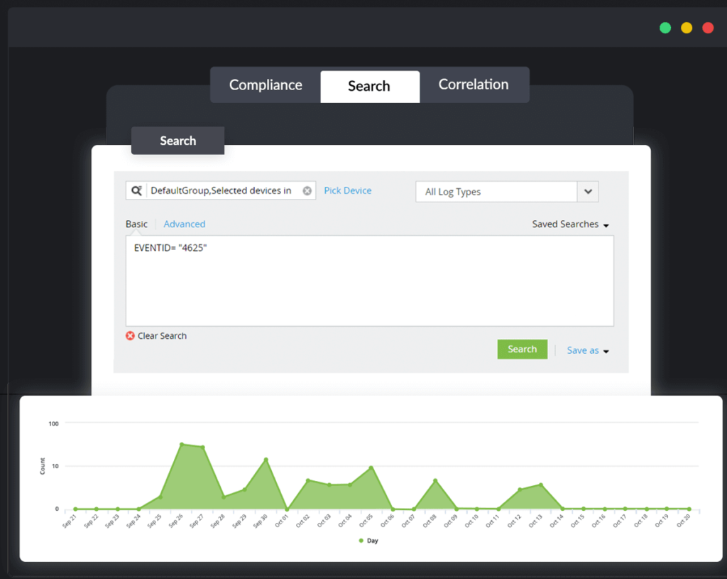Click the magnifier icon in the device field
Viewport: 727px width, 579px height.
(138, 190)
